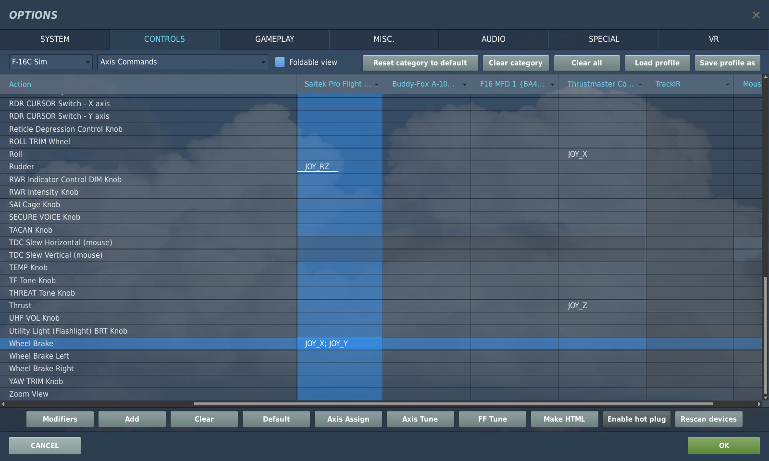Click the Add button

point(132,419)
